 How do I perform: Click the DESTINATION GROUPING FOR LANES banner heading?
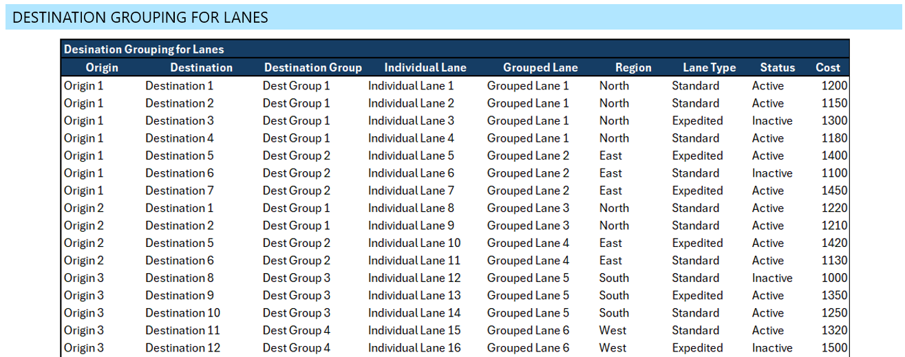tap(140, 17)
